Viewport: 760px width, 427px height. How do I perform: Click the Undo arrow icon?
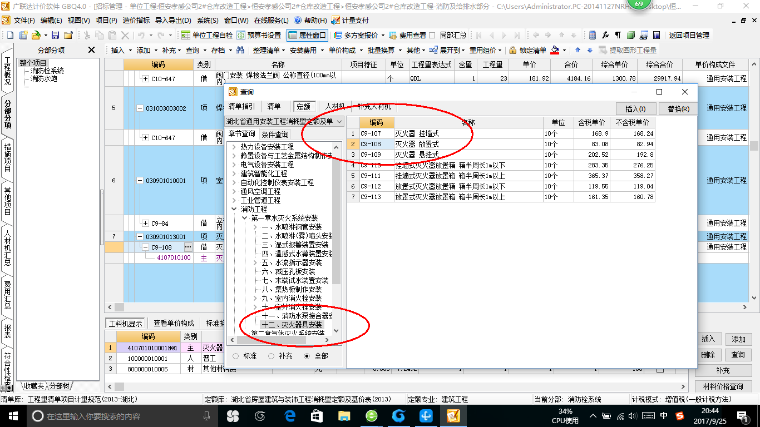pos(141,35)
